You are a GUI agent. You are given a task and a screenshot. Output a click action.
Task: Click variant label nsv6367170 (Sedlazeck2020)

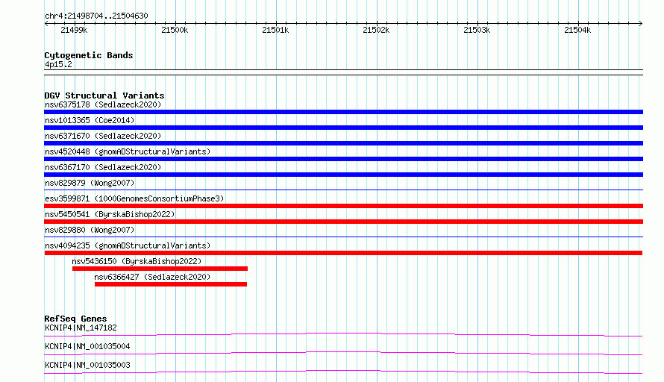click(x=103, y=167)
